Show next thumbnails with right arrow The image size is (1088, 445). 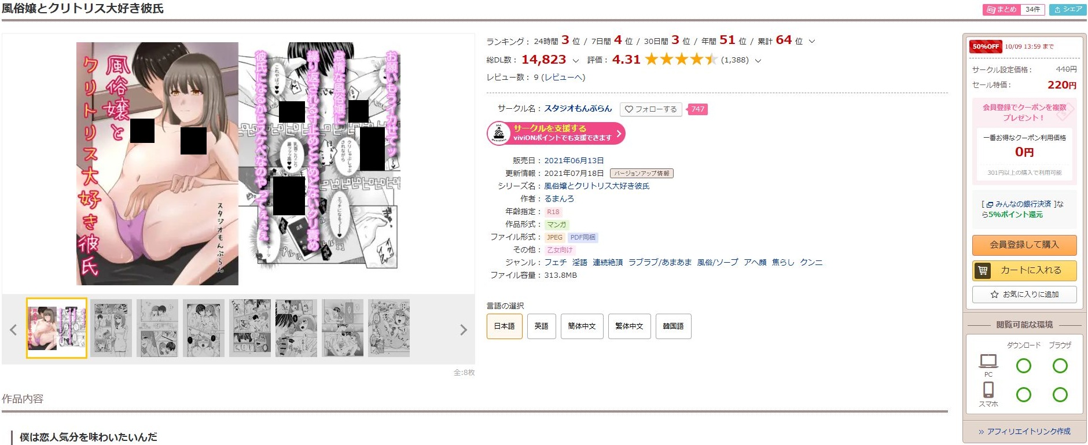(463, 330)
